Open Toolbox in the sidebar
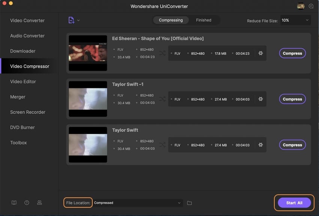Image resolution: width=319 pixels, height=216 pixels. pos(18,143)
